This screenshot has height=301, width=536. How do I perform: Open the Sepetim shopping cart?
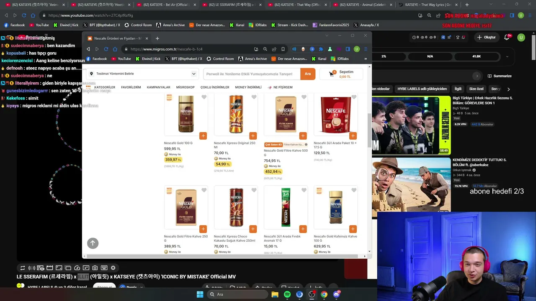point(341,74)
